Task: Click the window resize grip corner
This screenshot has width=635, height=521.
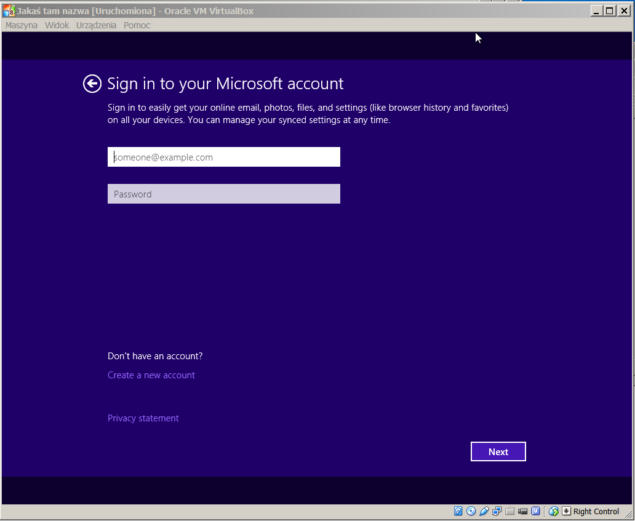Action: 628,513
